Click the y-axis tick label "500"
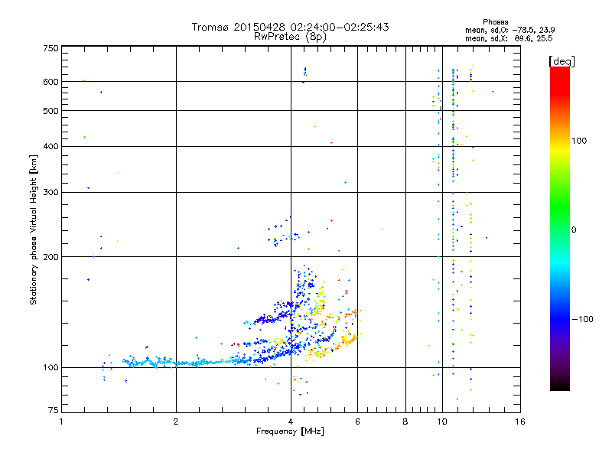Image resolution: width=612 pixels, height=459 pixels. pyautogui.click(x=50, y=111)
